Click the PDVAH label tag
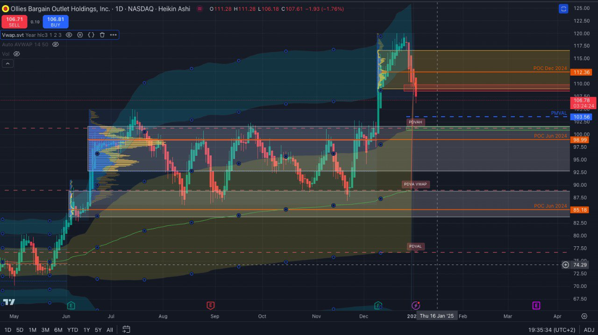Image resolution: width=598 pixels, height=335 pixels. tap(415, 122)
